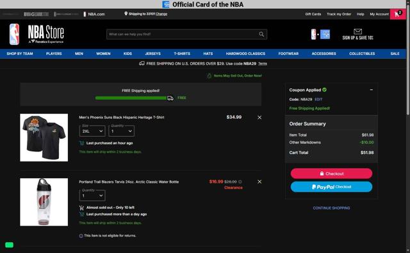Screen dimensions: 410x253
Task: Open the Hats menu
Action: [x=208, y=54]
